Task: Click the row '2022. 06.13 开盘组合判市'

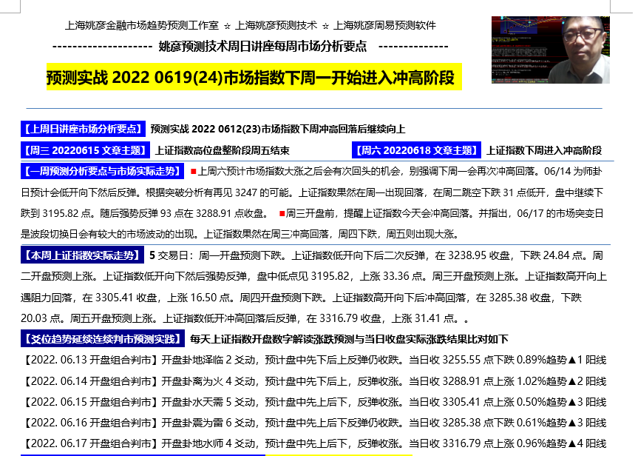Action: 314,360
